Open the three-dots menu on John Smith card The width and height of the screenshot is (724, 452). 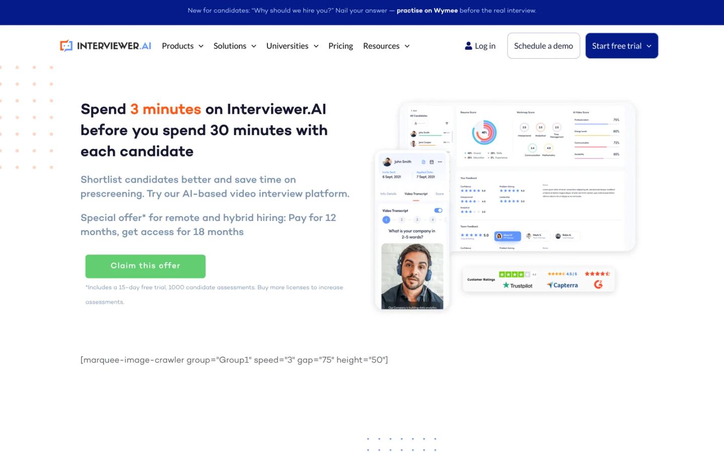coord(440,162)
